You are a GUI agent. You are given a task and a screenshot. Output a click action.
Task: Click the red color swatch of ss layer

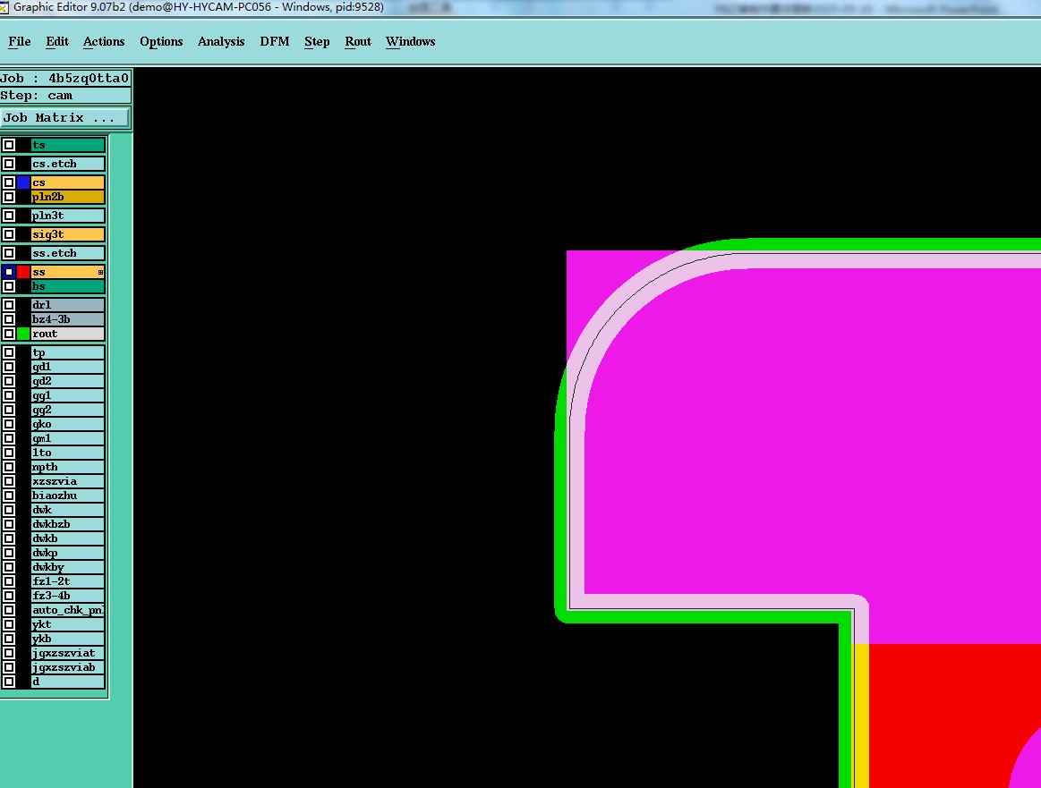23,271
